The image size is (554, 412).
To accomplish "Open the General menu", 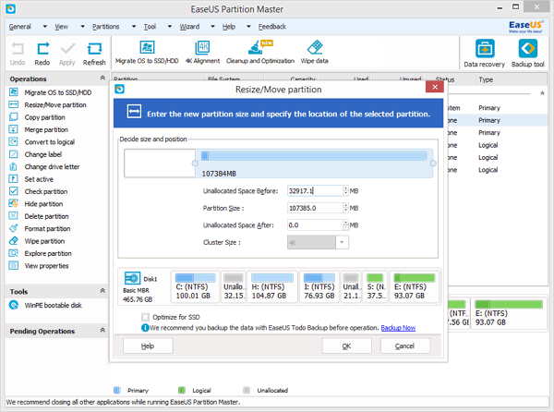I will pyautogui.click(x=19, y=27).
